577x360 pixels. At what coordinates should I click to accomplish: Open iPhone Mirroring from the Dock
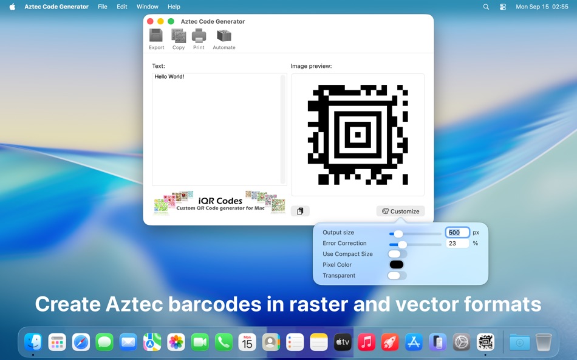437,342
